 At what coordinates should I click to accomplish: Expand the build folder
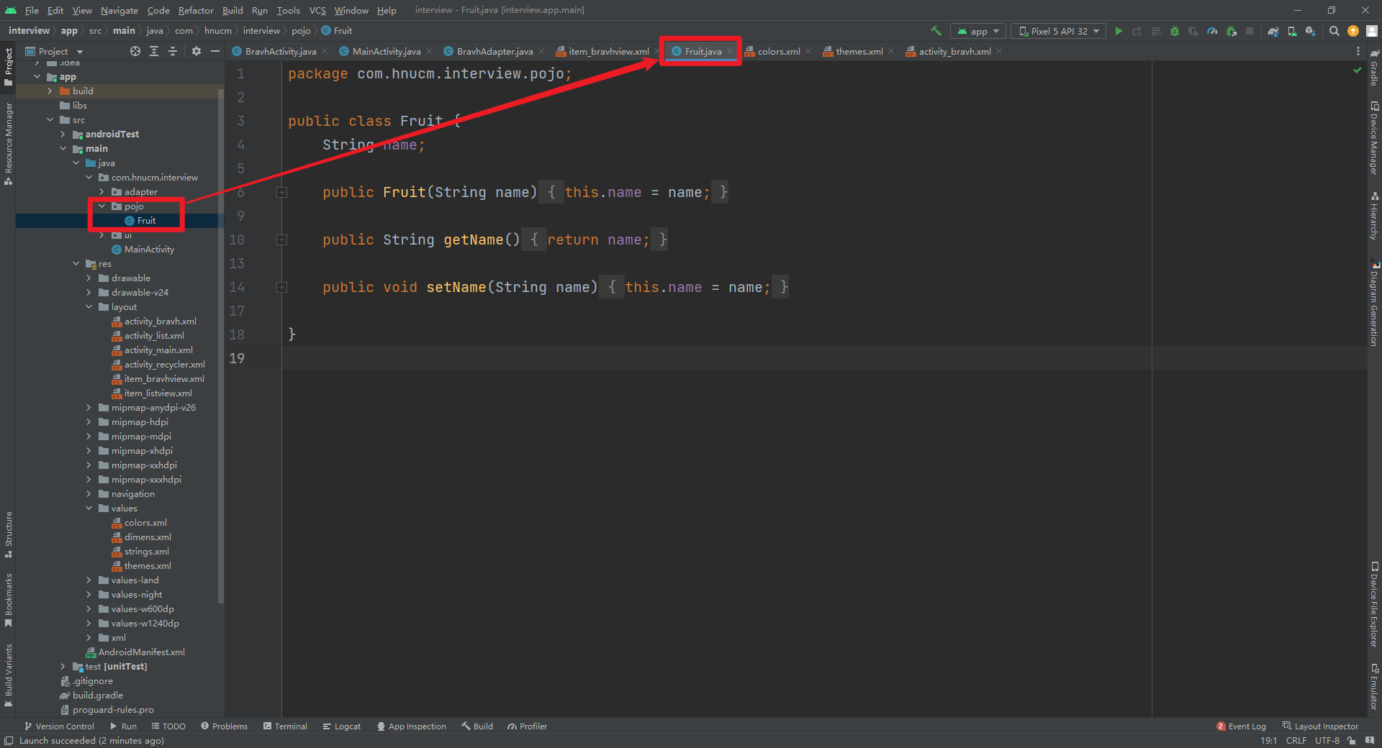pyautogui.click(x=50, y=91)
